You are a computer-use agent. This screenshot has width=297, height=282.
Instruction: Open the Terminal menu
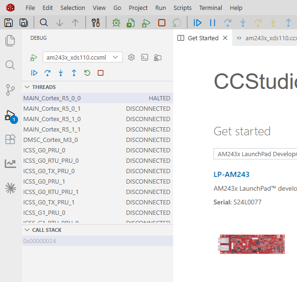coord(211,8)
